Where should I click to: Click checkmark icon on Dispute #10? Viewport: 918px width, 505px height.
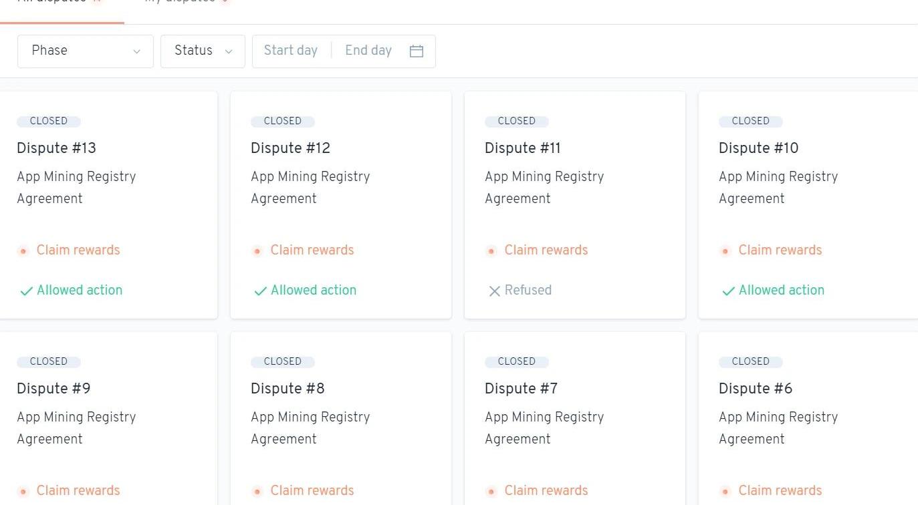[x=728, y=291]
